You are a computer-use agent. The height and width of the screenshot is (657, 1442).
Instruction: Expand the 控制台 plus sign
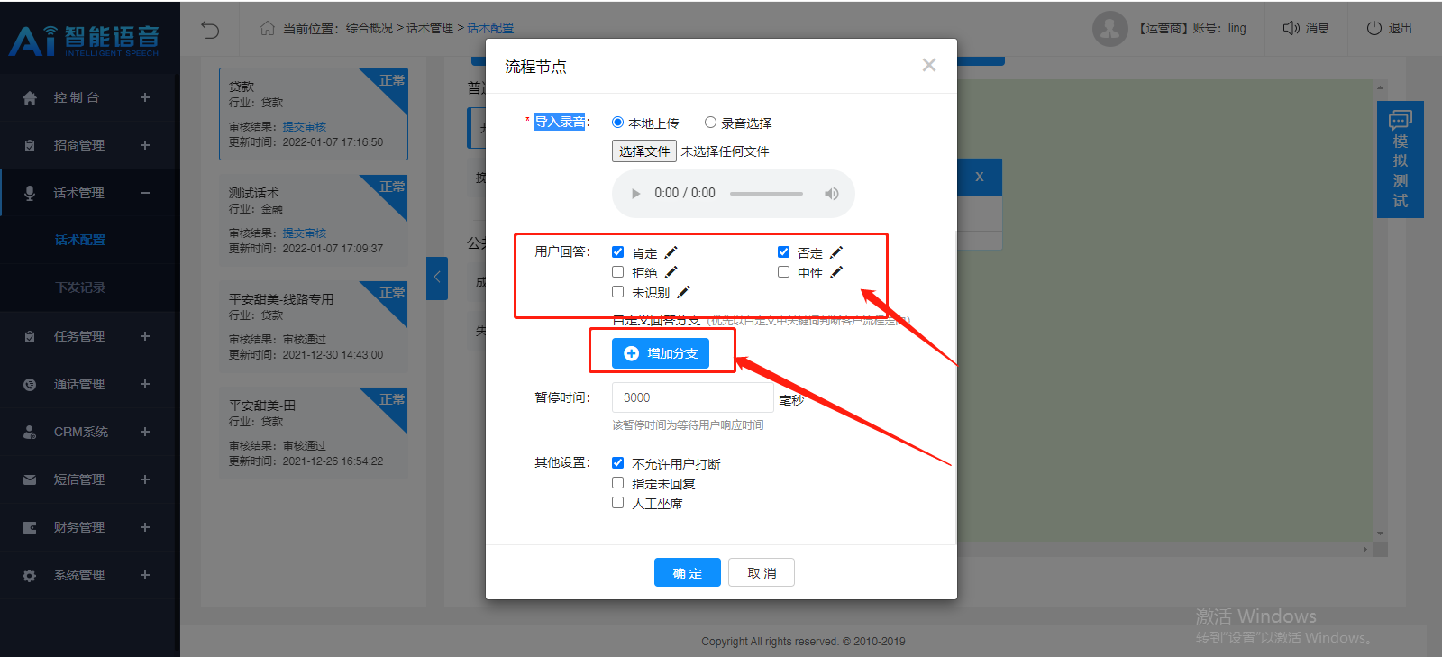point(145,97)
